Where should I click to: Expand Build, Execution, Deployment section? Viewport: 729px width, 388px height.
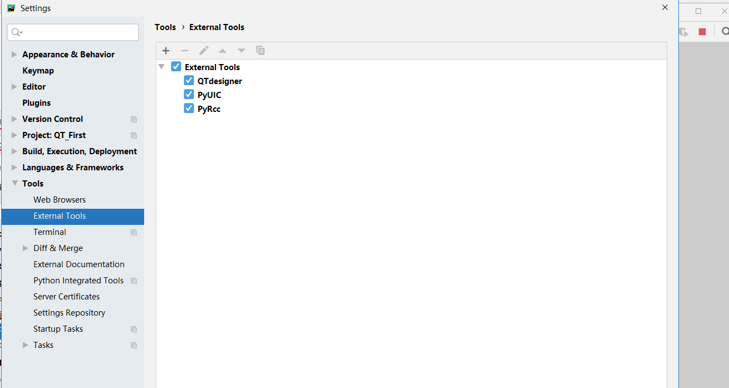pos(14,151)
